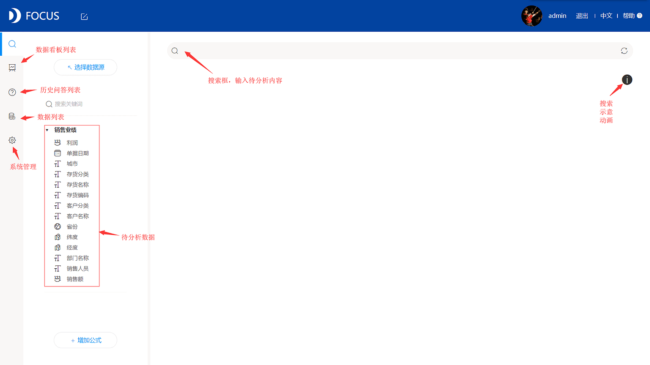This screenshot has width=650, height=365.
Task: Click the calendar icon beside 单据日期
Action: 58,153
